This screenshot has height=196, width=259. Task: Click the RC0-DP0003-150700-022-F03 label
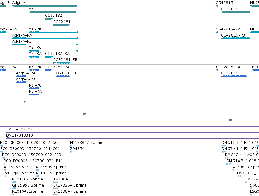pyautogui.click(x=32, y=155)
